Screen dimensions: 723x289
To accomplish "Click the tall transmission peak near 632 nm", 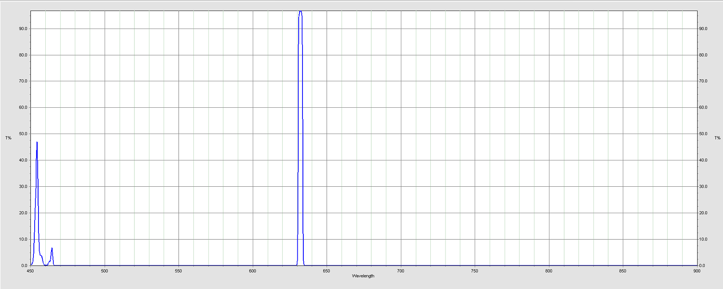I will tap(300, 138).
